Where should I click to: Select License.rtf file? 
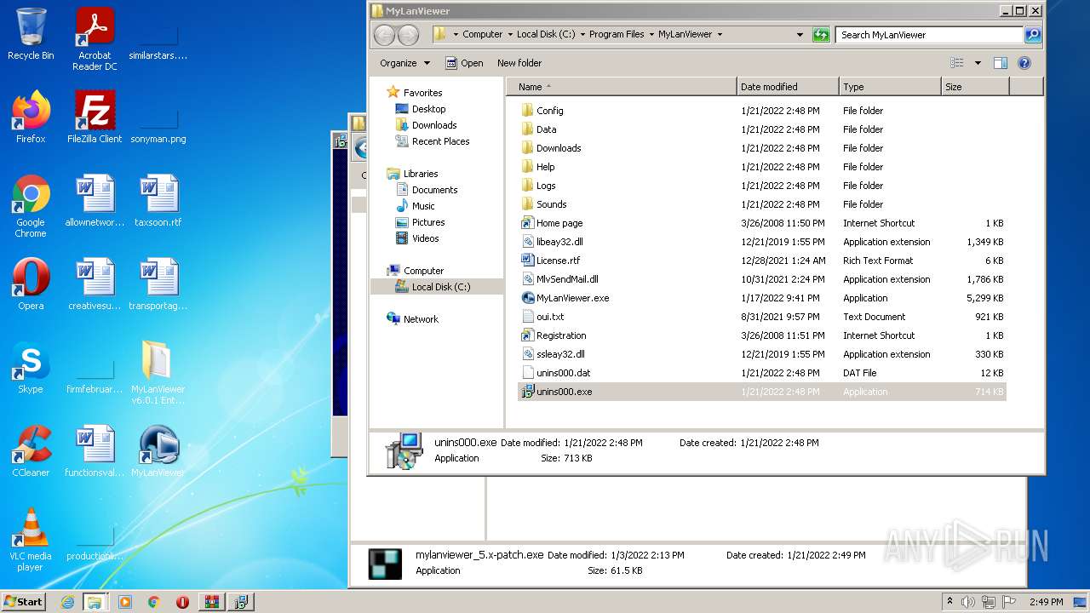click(x=550, y=261)
